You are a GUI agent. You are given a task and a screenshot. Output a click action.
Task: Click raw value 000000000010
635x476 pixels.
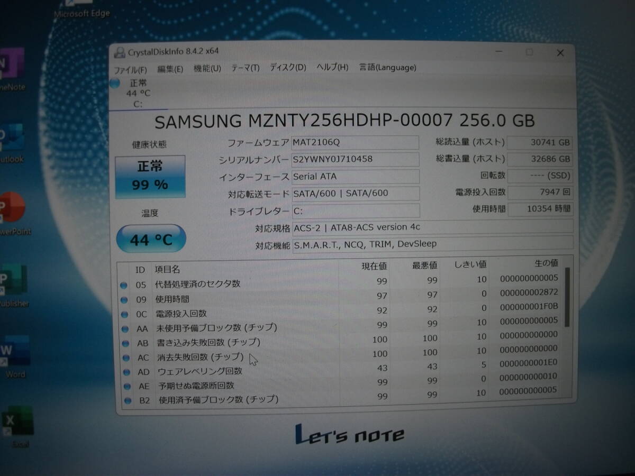pyautogui.click(x=529, y=377)
